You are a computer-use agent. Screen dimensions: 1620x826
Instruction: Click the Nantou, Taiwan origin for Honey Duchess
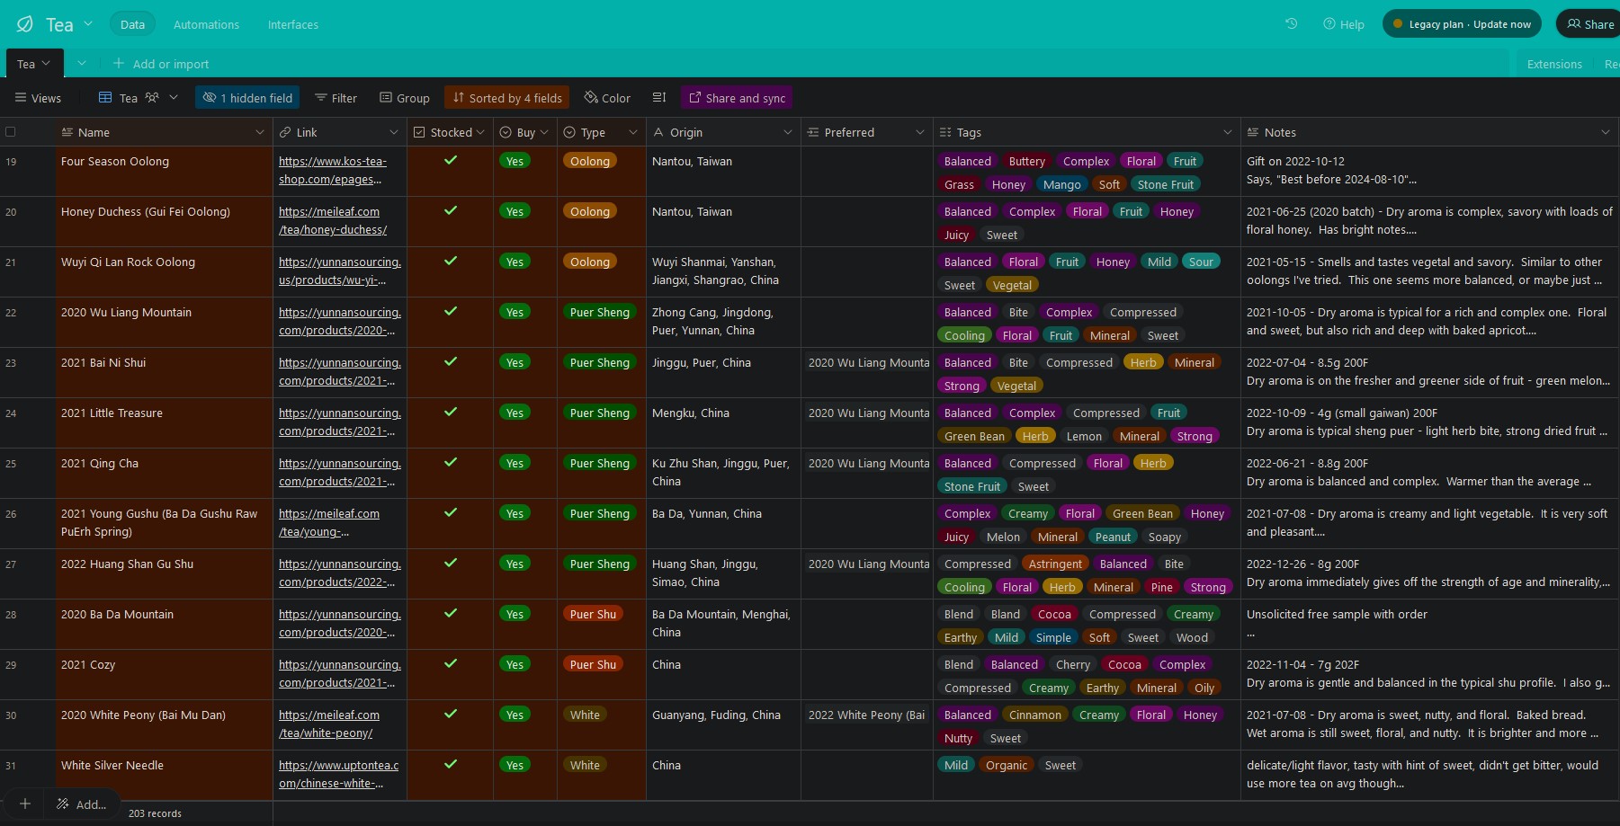coord(692,211)
